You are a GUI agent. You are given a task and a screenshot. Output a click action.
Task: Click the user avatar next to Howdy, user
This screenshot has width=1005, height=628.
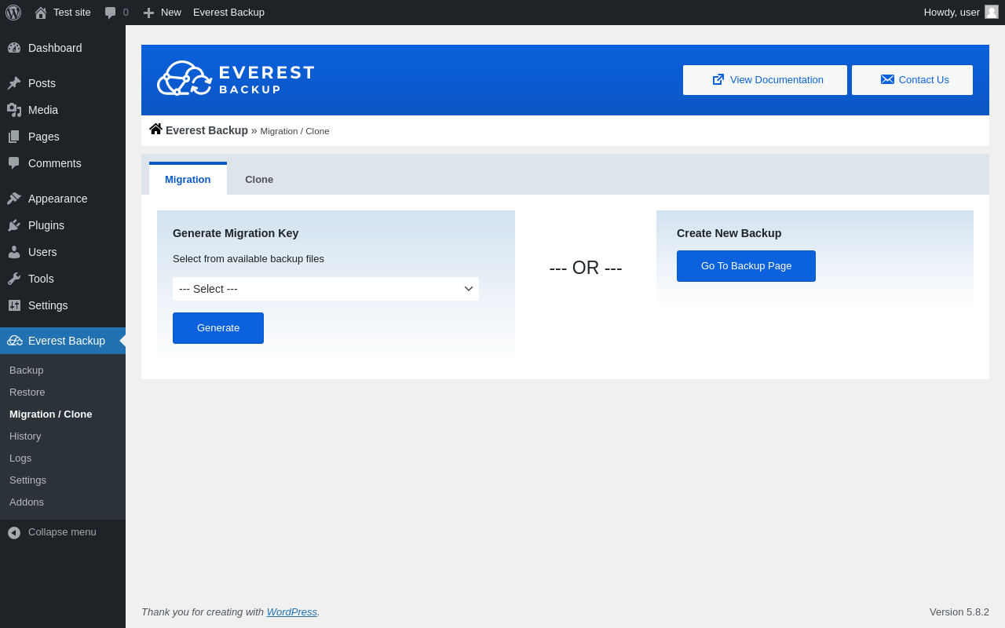[x=992, y=12]
